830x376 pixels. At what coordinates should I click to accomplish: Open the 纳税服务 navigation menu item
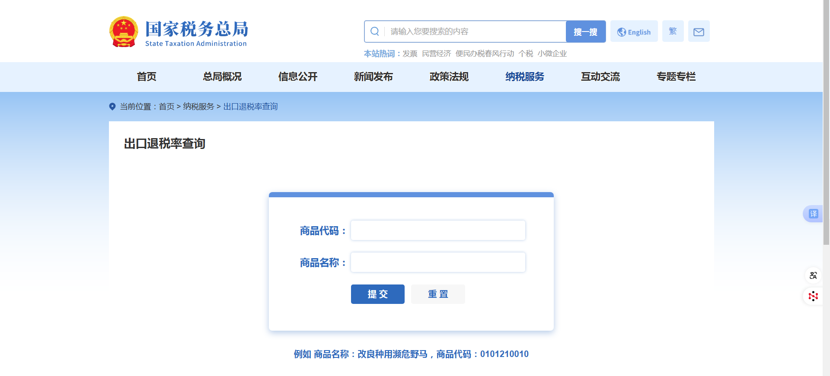525,77
